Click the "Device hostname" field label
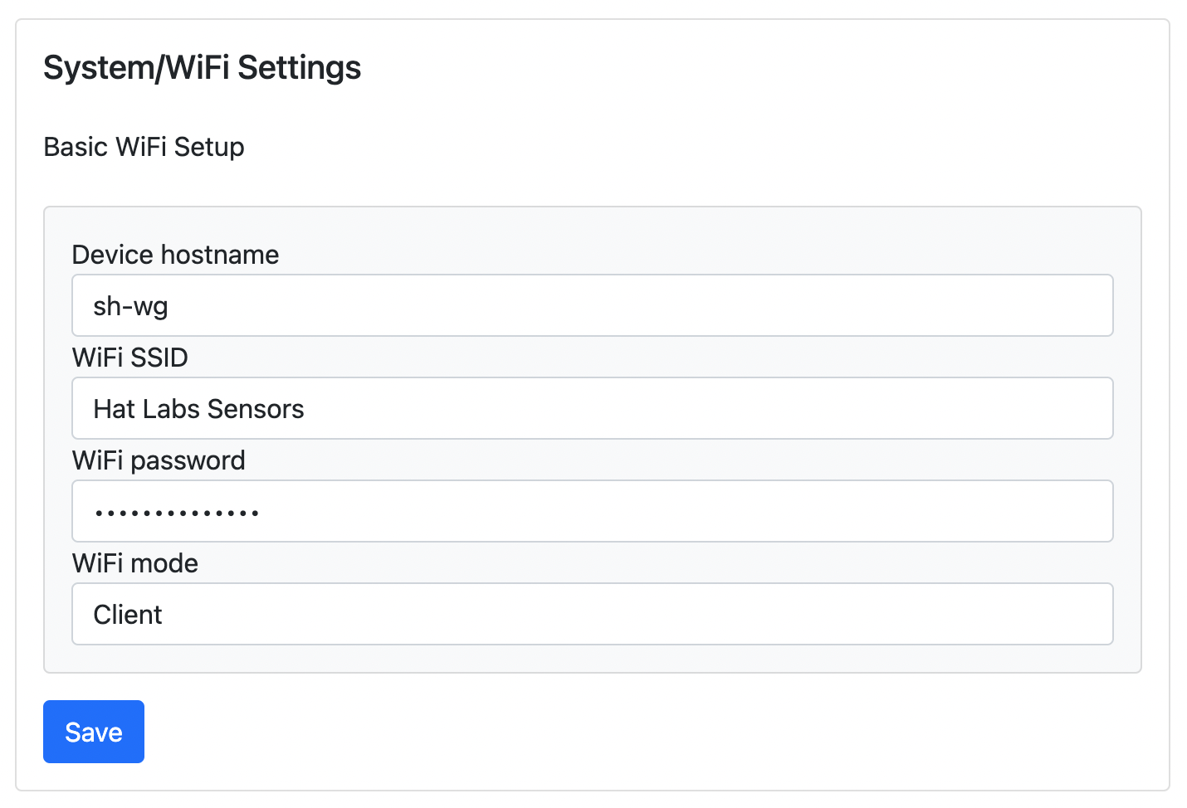1187x808 pixels. click(175, 255)
